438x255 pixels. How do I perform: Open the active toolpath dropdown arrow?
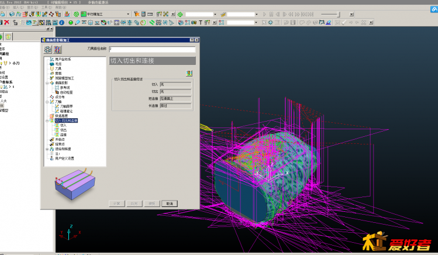click(215, 14)
